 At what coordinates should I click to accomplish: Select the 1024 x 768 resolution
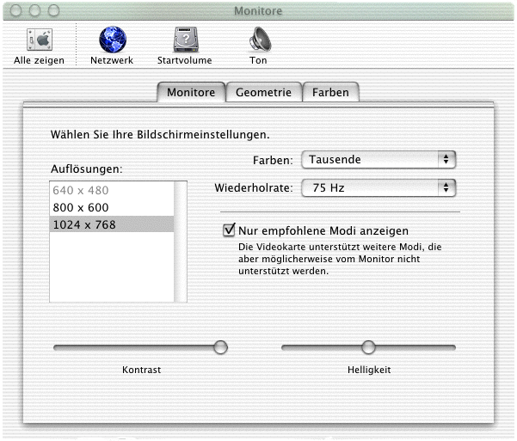tap(112, 224)
